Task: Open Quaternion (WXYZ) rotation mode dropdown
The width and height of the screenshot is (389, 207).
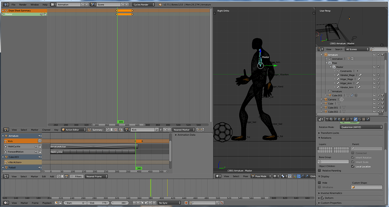Action: coord(361,127)
